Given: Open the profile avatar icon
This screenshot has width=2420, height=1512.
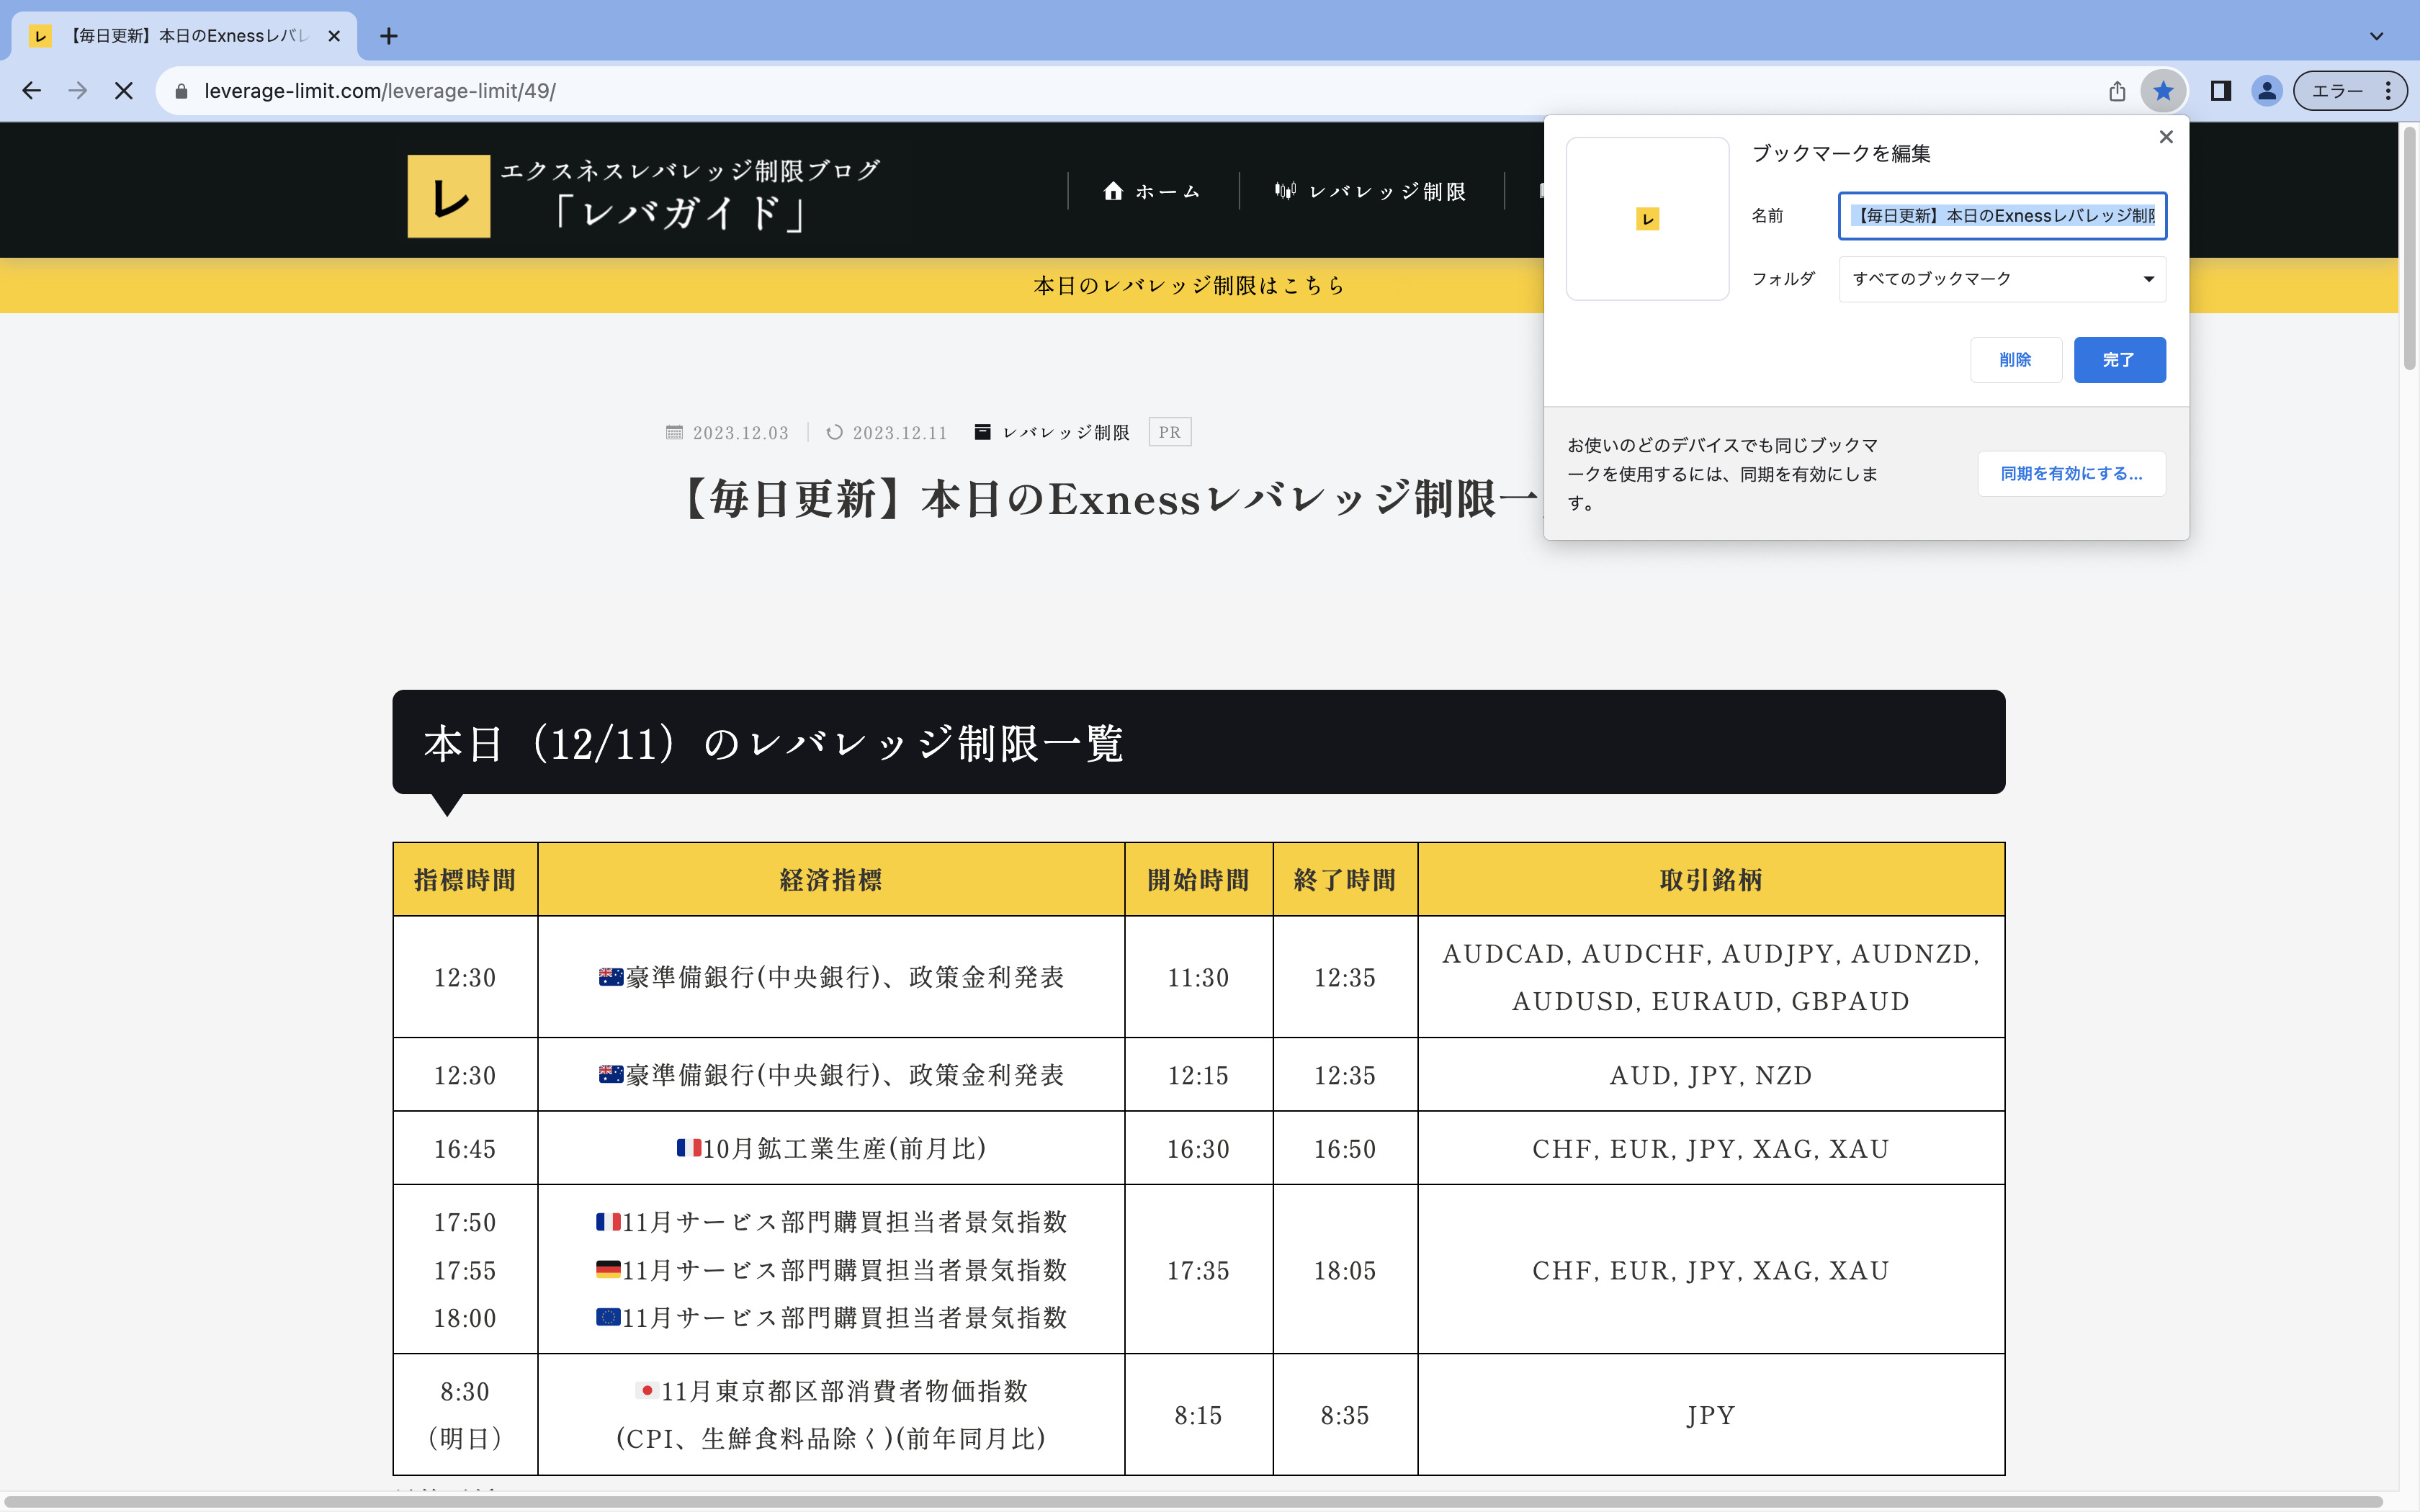Looking at the screenshot, I should pos(2266,91).
